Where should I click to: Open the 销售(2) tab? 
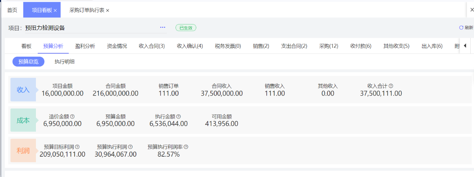[261, 46]
